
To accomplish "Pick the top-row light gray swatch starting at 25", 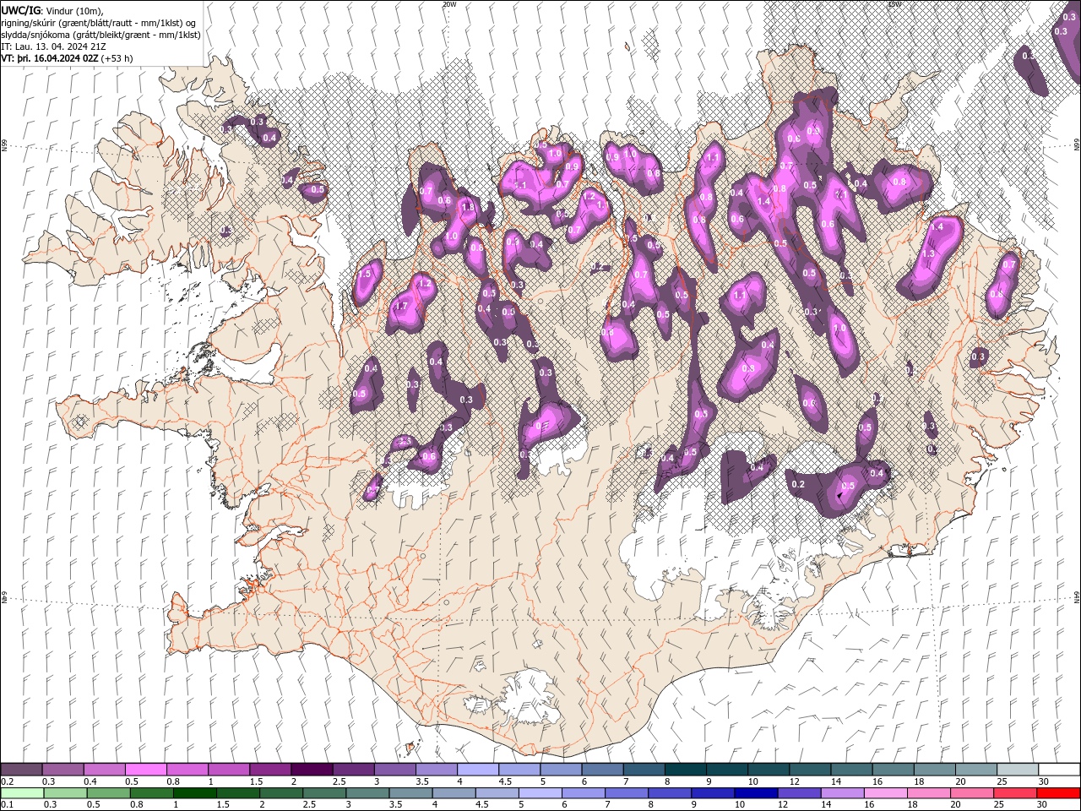I will (x=1018, y=770).
